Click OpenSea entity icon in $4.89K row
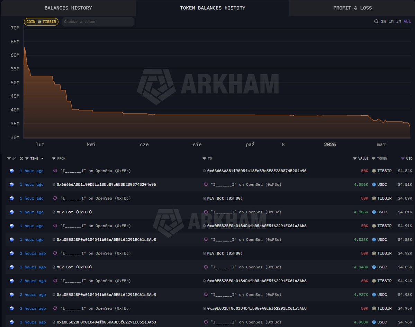The width and height of the screenshot is (415, 327). [x=55, y=198]
